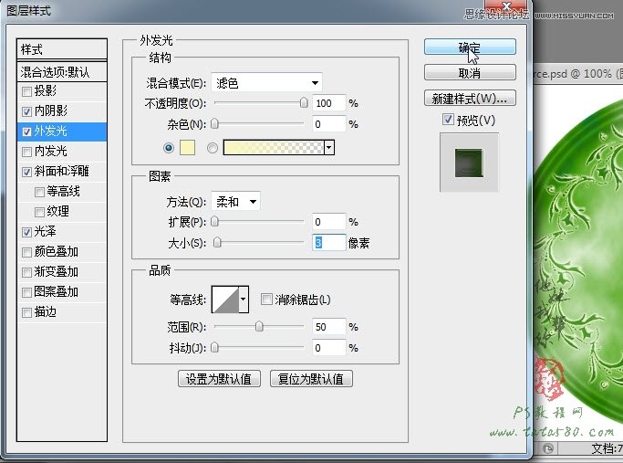Viewport: 623px width, 463px height.
Task: Click the yellow-to-transparent gradient bar
Action: tap(275, 148)
